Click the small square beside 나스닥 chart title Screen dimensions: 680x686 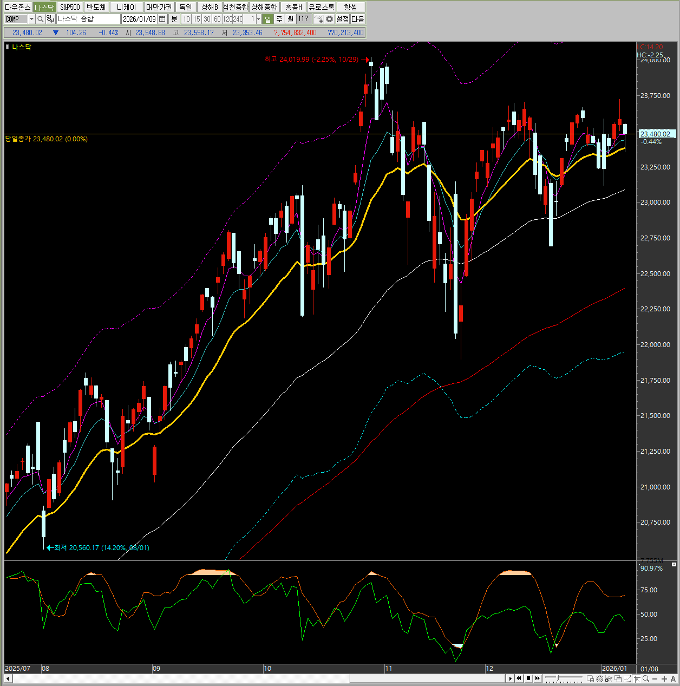[x=8, y=47]
